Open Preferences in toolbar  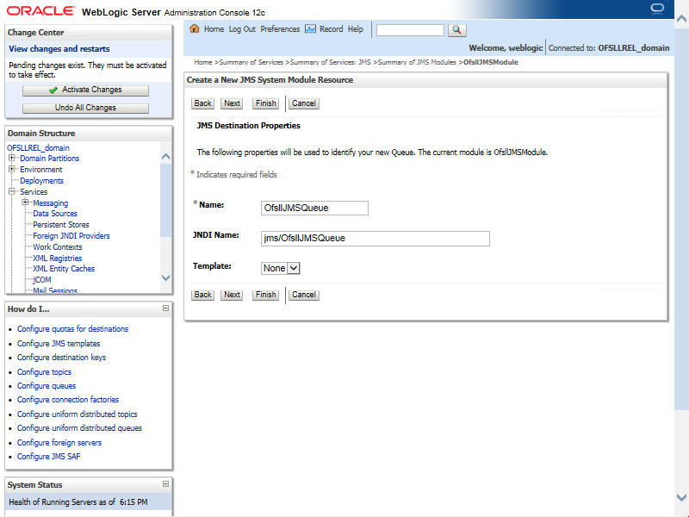(x=280, y=29)
